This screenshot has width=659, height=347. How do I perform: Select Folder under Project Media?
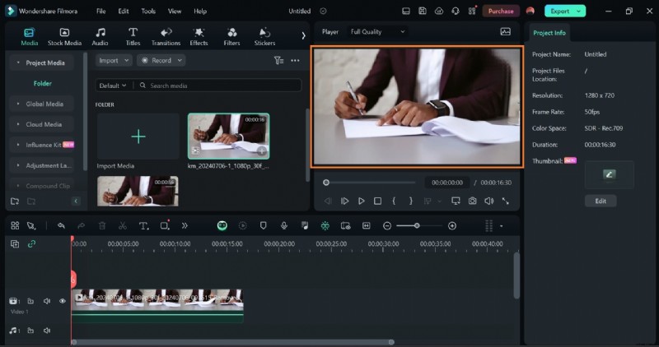[43, 84]
